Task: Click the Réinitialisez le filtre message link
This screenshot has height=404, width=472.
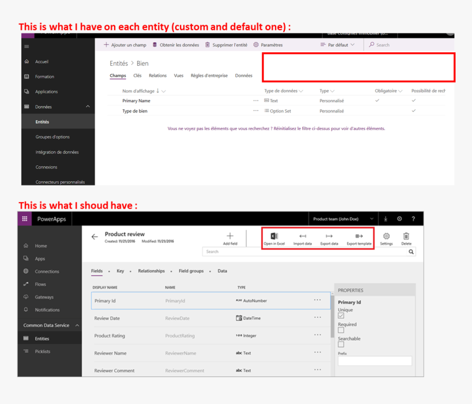Action: point(276,128)
